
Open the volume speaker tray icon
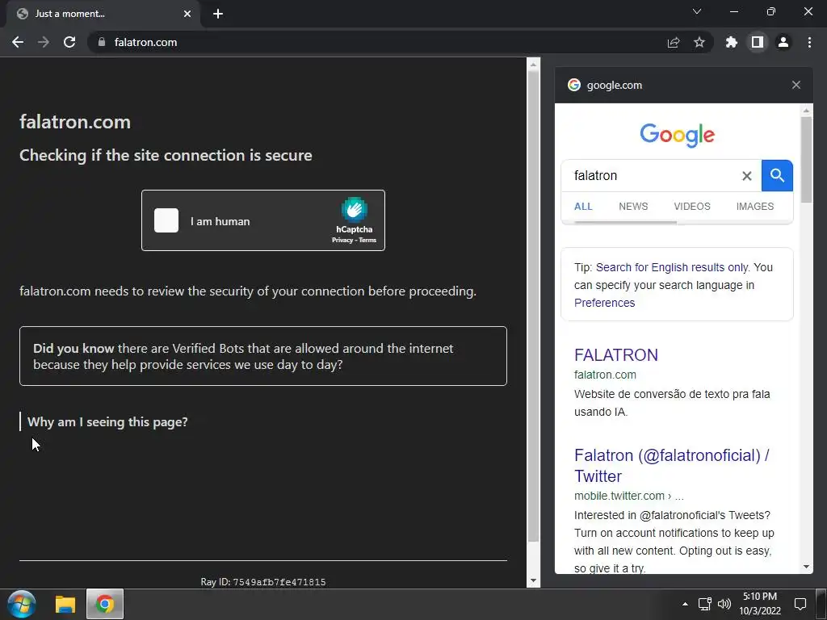724,604
